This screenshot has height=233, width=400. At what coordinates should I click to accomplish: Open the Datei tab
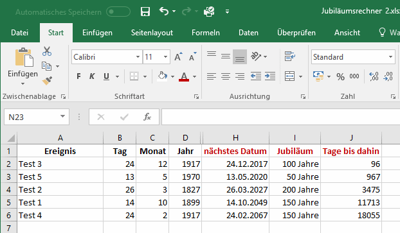coord(20,33)
